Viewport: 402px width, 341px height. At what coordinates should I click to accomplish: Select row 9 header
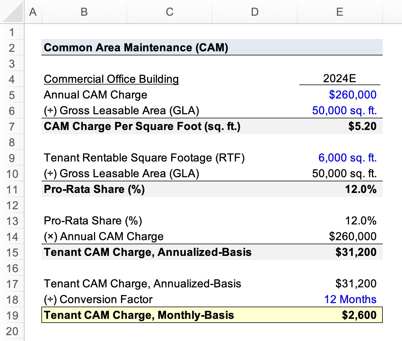(x=12, y=158)
